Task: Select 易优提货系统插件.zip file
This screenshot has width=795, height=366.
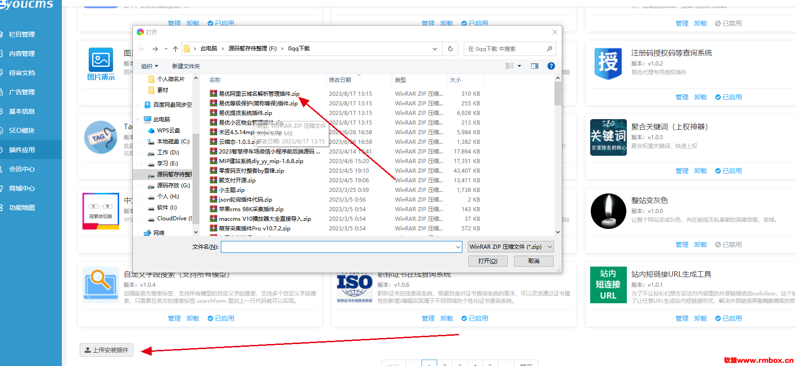Action: point(245,113)
